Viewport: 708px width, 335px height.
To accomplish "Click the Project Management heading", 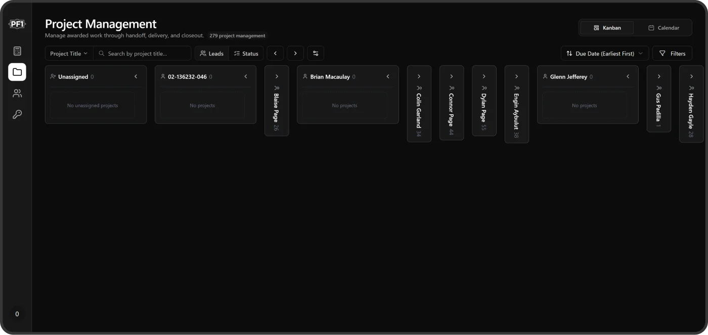I will pos(101,24).
